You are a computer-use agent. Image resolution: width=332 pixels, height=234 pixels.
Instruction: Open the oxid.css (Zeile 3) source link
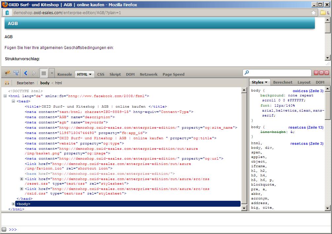click(x=308, y=91)
